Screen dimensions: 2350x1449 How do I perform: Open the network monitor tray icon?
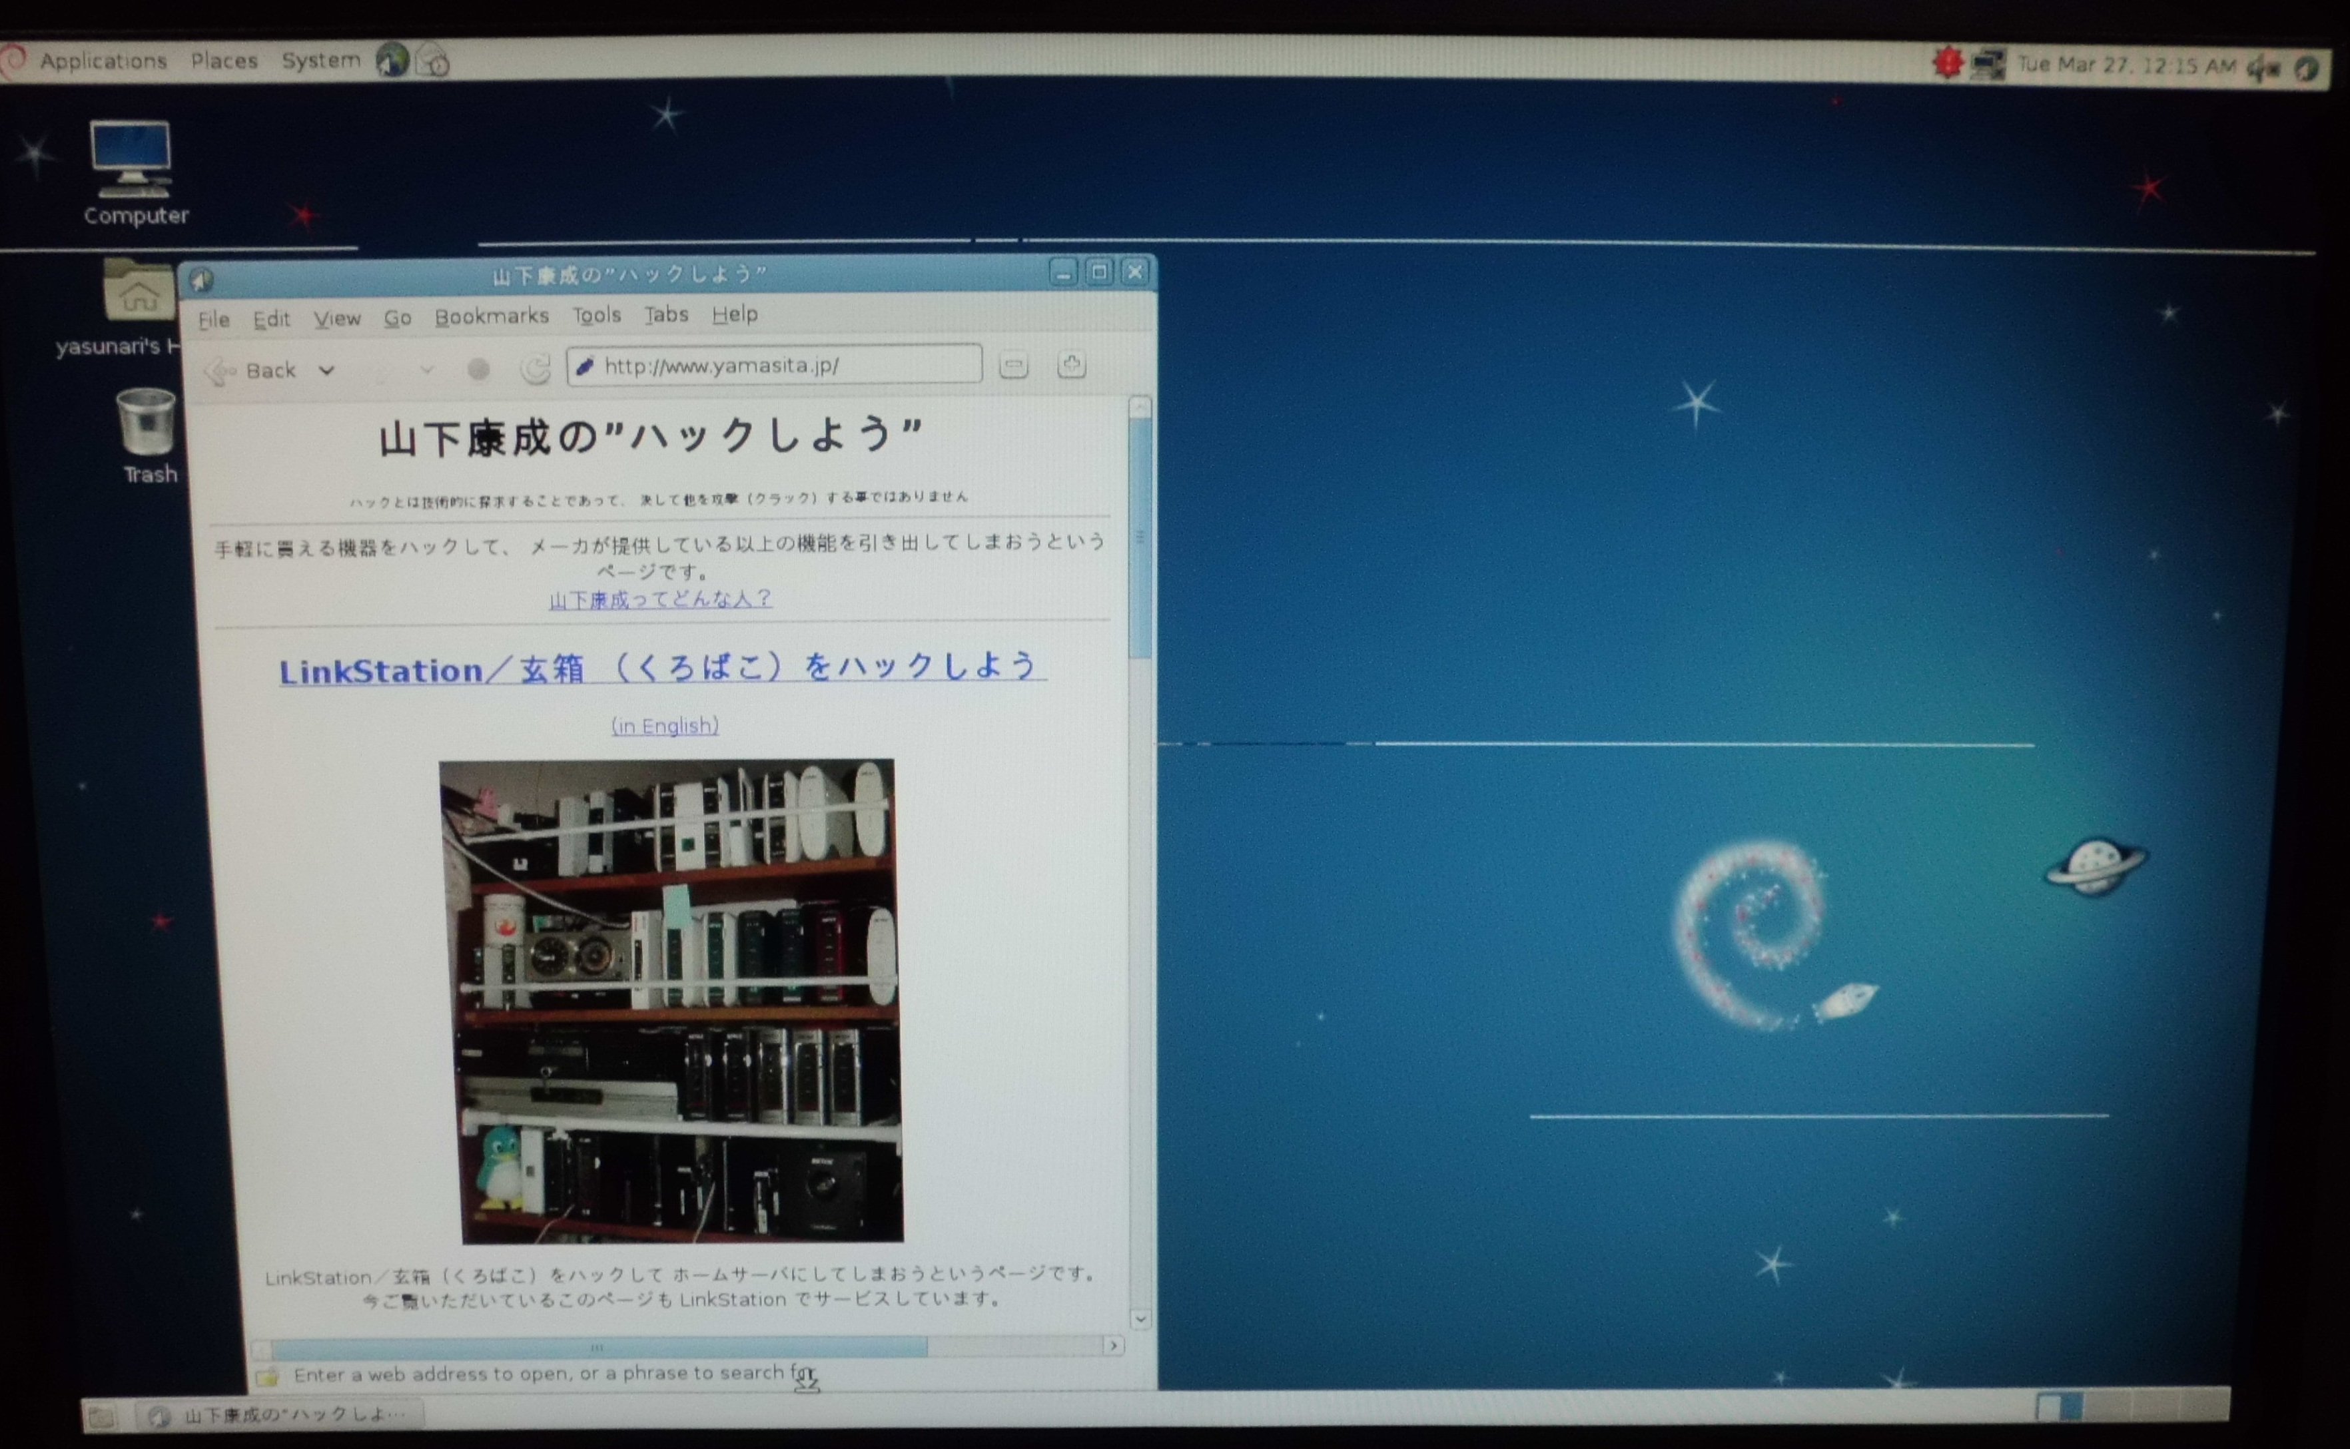(x=1988, y=65)
